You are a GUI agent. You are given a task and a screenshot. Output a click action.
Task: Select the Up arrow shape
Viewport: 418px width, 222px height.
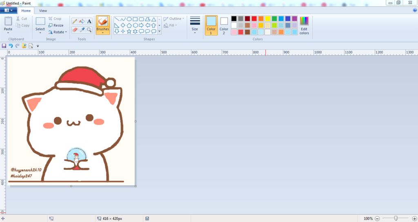coord(153,25)
